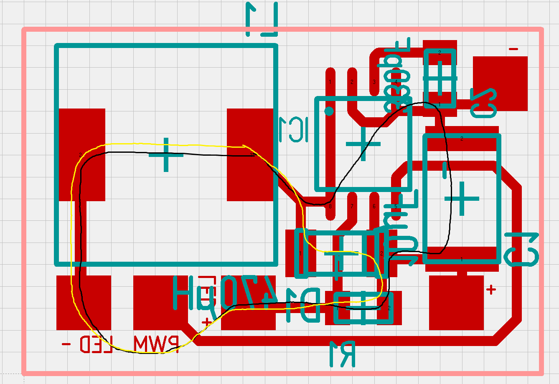The image size is (559, 384).
Task: Select the IC1 origin cross marker
Action: [x=363, y=144]
